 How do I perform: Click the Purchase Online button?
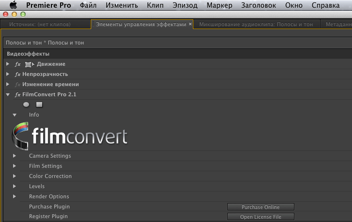261,207
